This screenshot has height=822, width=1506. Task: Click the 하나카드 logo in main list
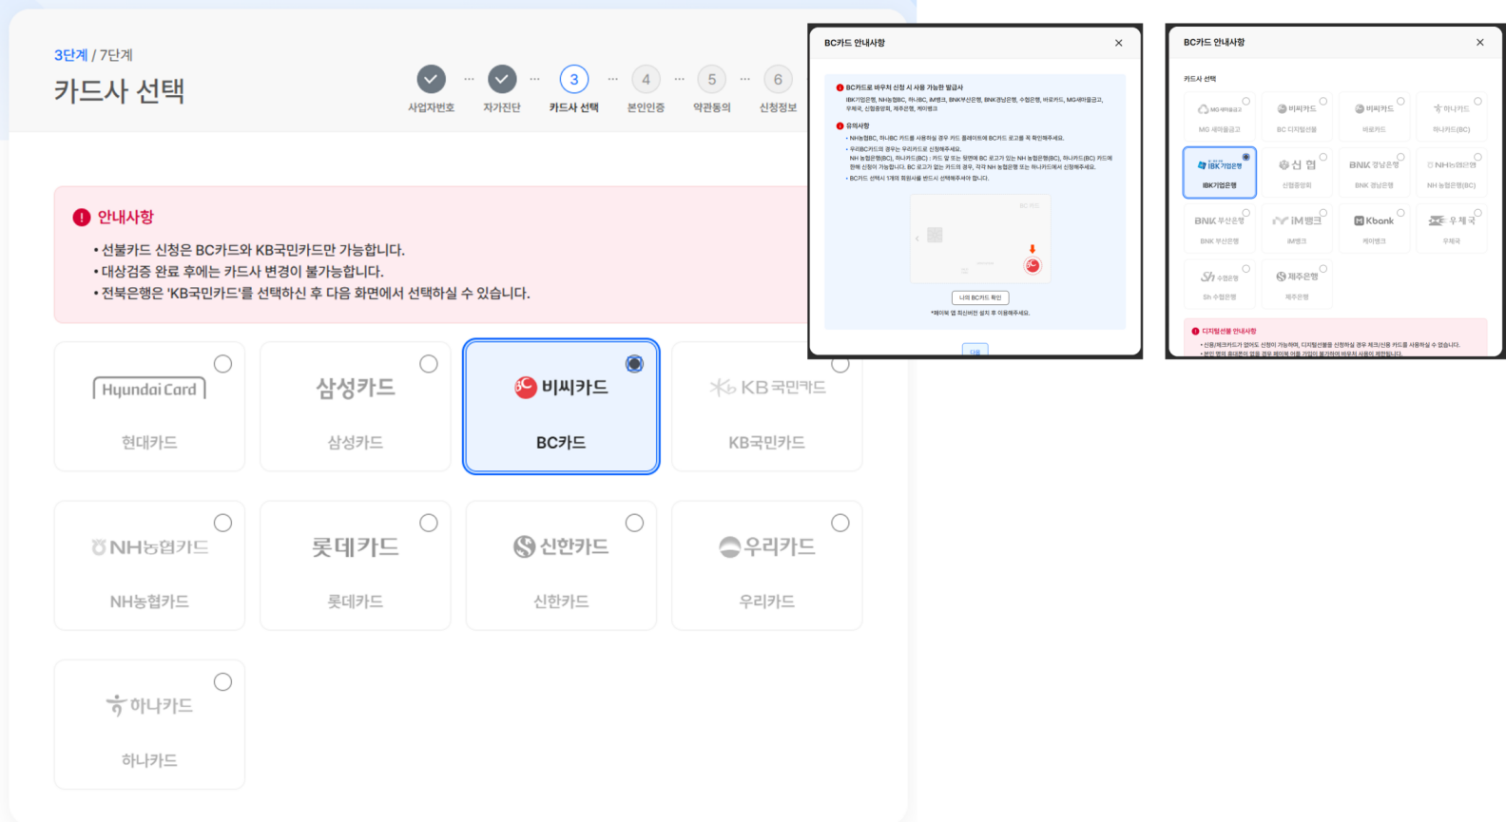click(149, 706)
